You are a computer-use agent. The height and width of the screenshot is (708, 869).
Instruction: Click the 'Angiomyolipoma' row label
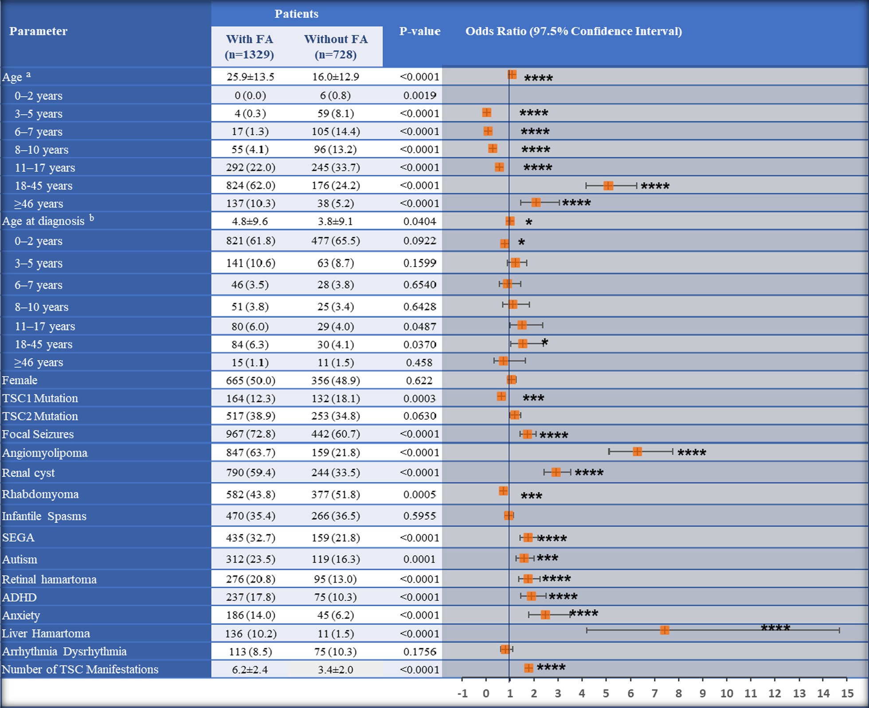tap(45, 453)
